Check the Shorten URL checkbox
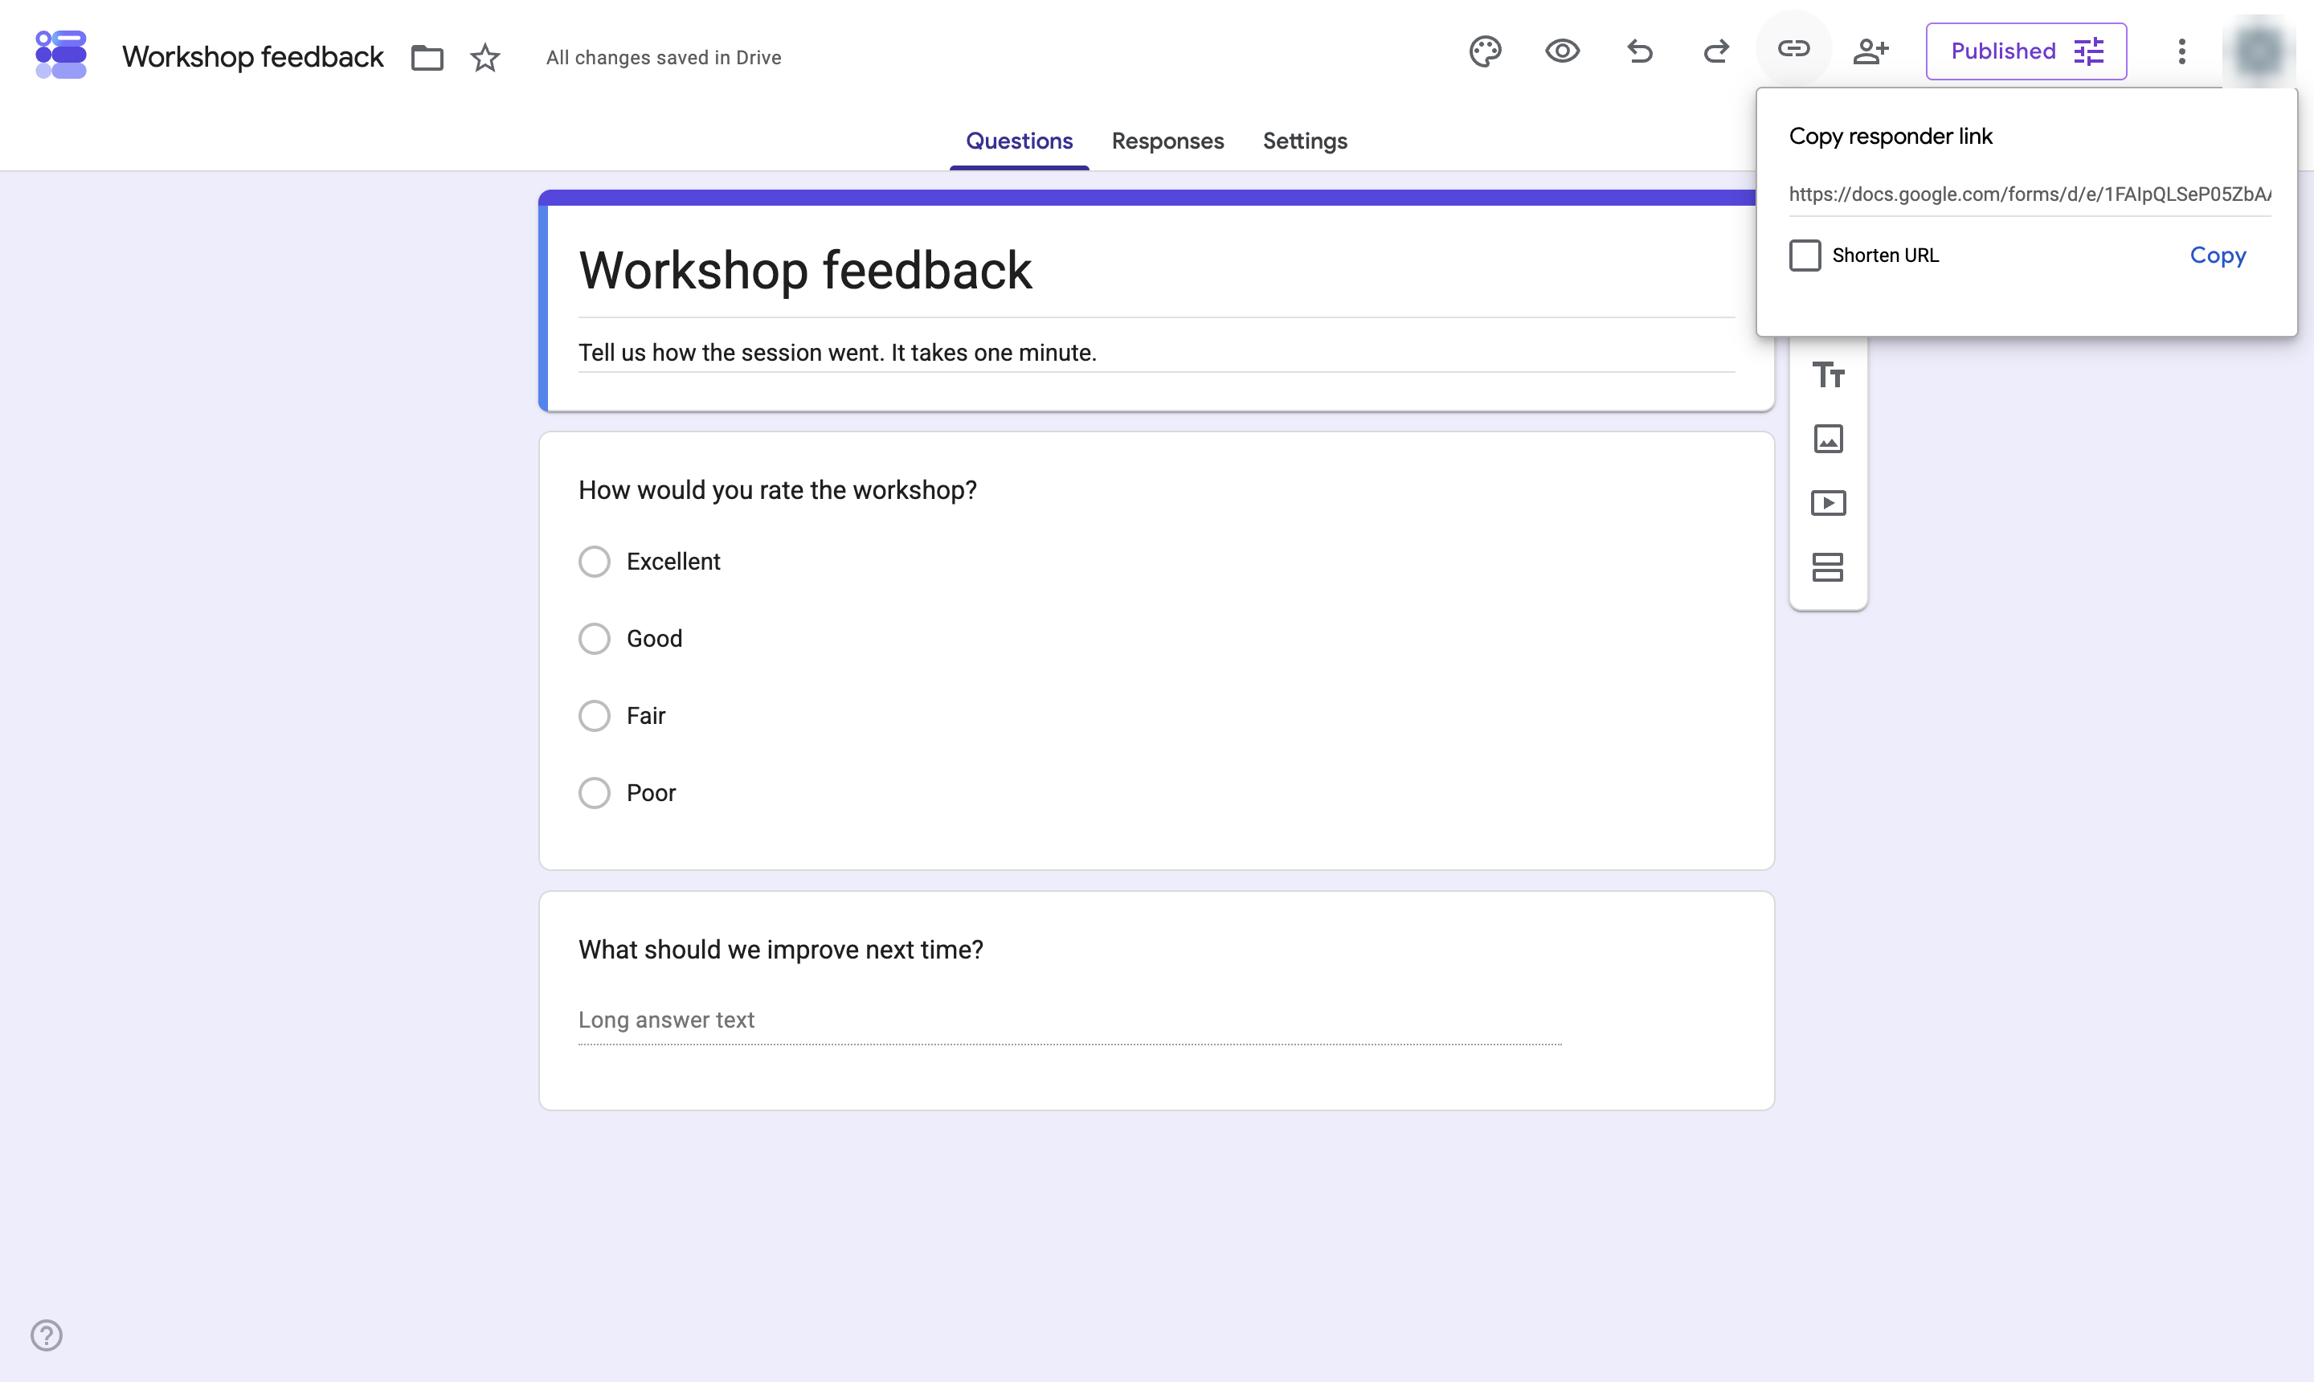 tap(1805, 256)
